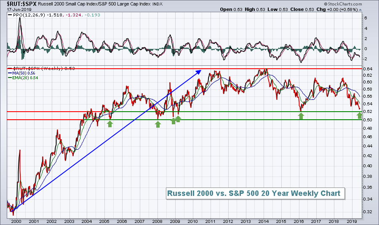Select the EMA(20) 0.54 legend entry

pyautogui.click(x=23, y=78)
